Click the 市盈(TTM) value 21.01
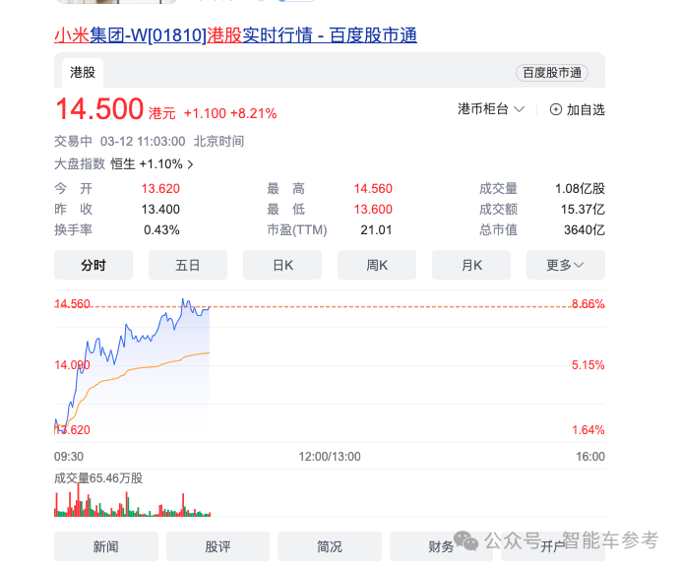Viewport: 681px width, 568px height. click(376, 230)
